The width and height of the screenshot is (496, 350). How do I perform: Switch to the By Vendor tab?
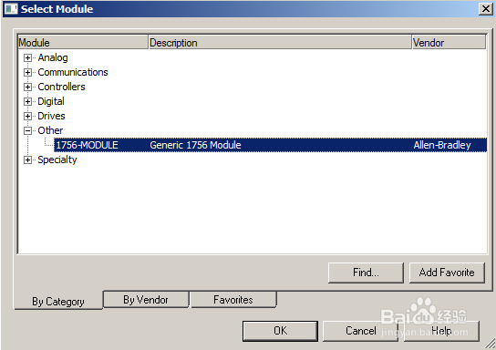tap(146, 299)
